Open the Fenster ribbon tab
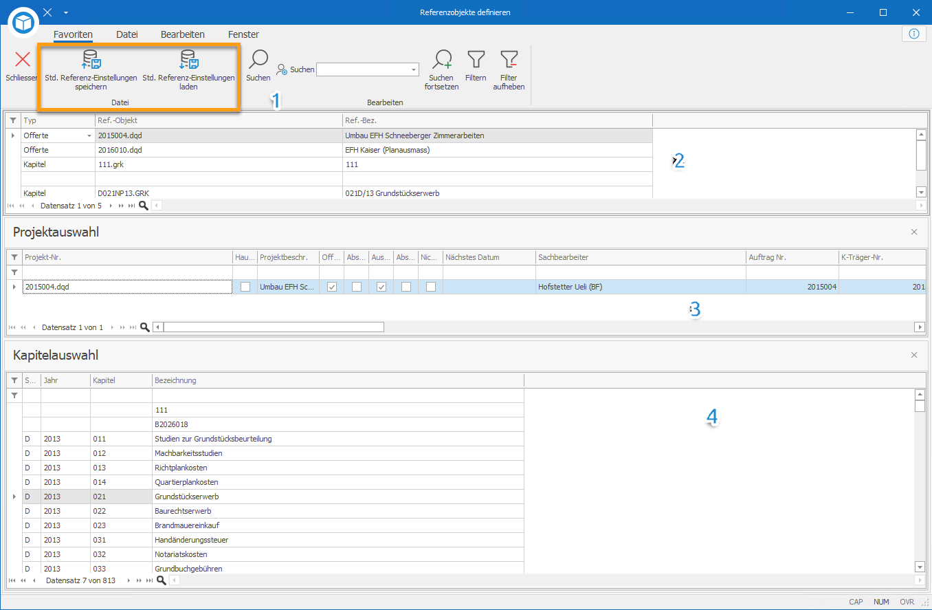Image resolution: width=932 pixels, height=610 pixels. pos(244,34)
